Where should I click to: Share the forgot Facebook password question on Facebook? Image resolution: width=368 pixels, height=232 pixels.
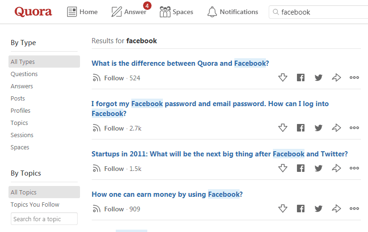click(x=301, y=128)
